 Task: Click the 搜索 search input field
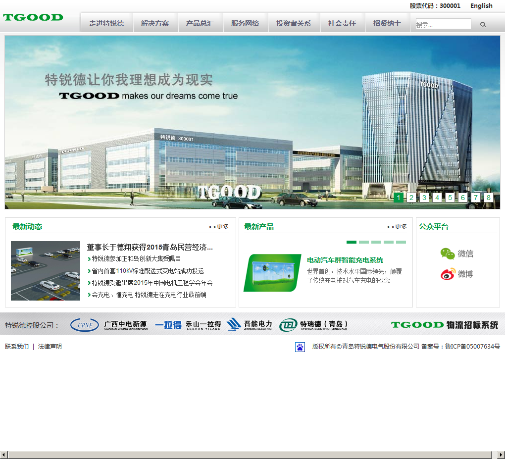443,24
